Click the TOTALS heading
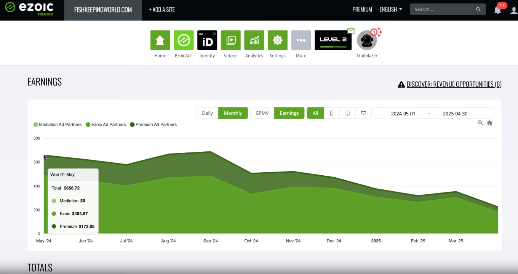This screenshot has height=274, width=518. click(x=40, y=268)
